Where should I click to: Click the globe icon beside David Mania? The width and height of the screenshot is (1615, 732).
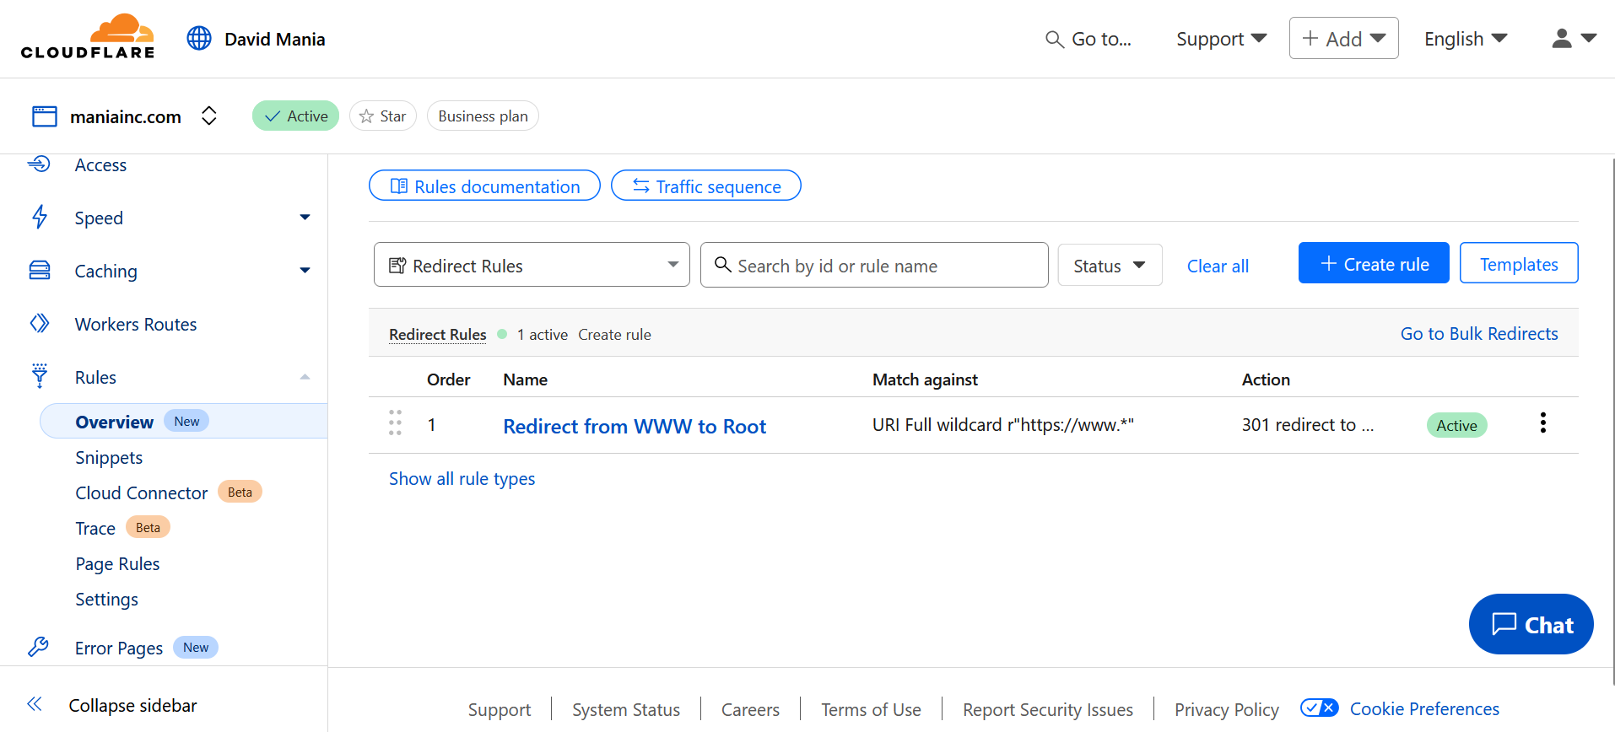point(199,38)
